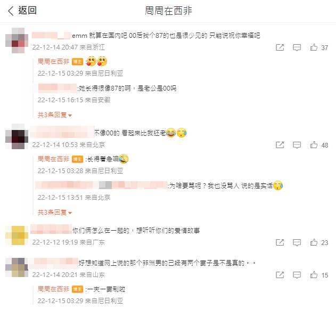Reply to the Beijing comment with 48 likes
Image resolution: width=336 pixels, height=309 pixels.
tap(297, 145)
